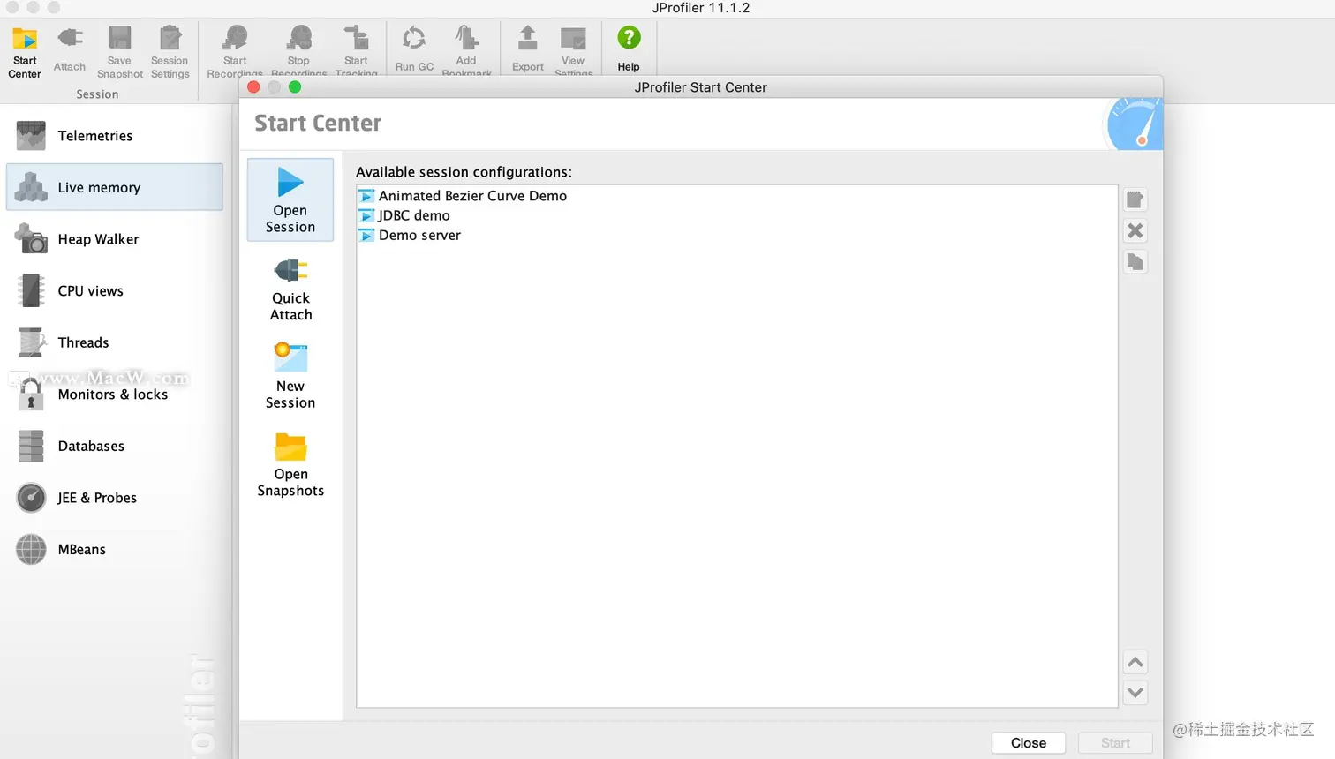This screenshot has height=759, width=1335.
Task: Click the green zoom button of Start Center
Action: [x=295, y=86]
